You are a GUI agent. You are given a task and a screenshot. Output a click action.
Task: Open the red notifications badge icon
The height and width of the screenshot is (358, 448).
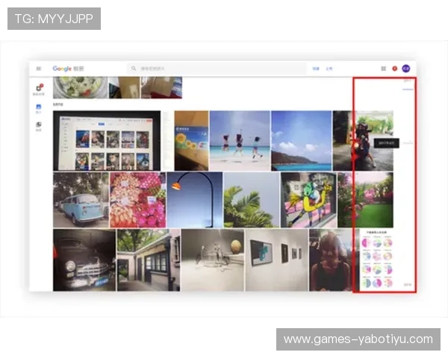(394, 69)
